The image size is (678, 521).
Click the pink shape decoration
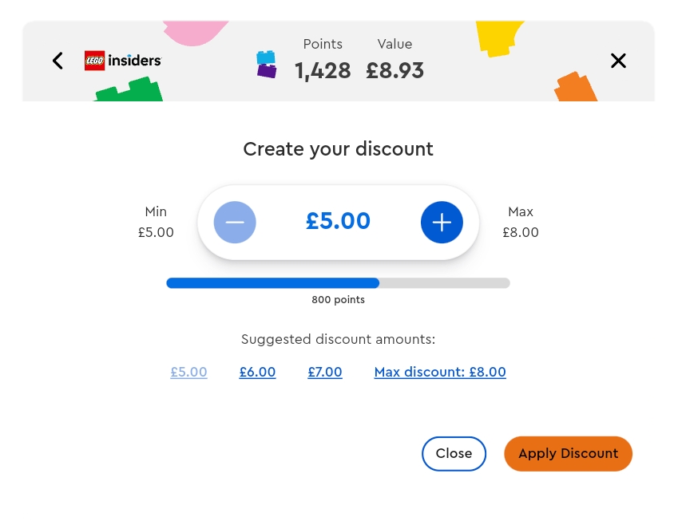194,32
